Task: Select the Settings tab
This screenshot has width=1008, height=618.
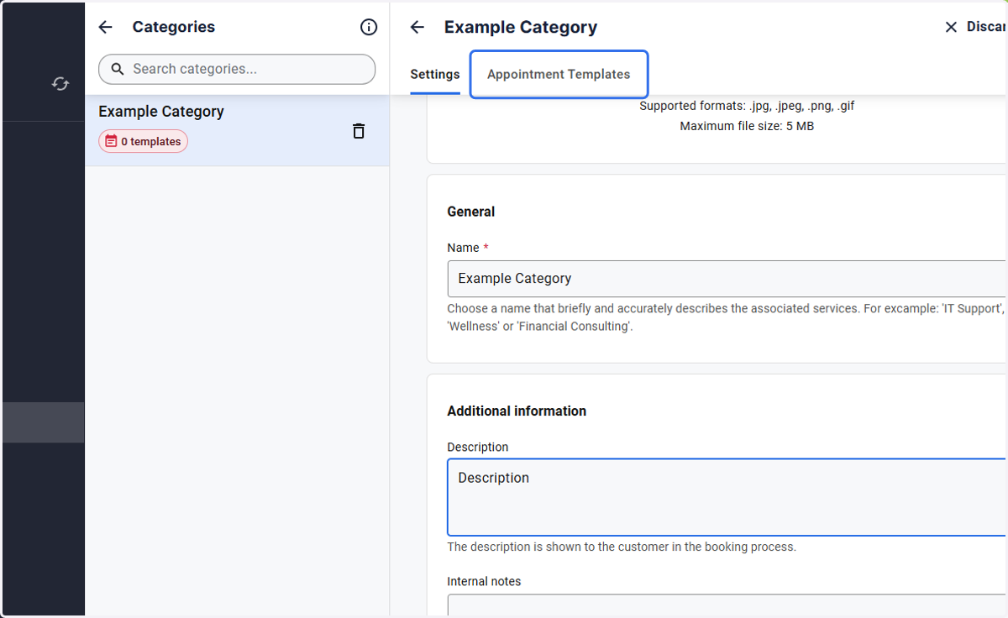Action: (435, 74)
